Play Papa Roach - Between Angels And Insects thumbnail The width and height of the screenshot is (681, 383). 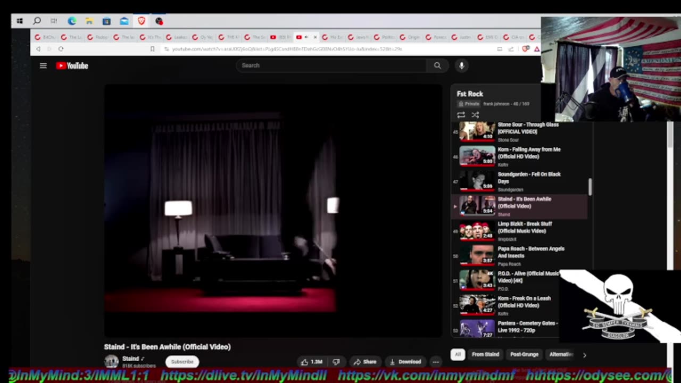tap(477, 255)
